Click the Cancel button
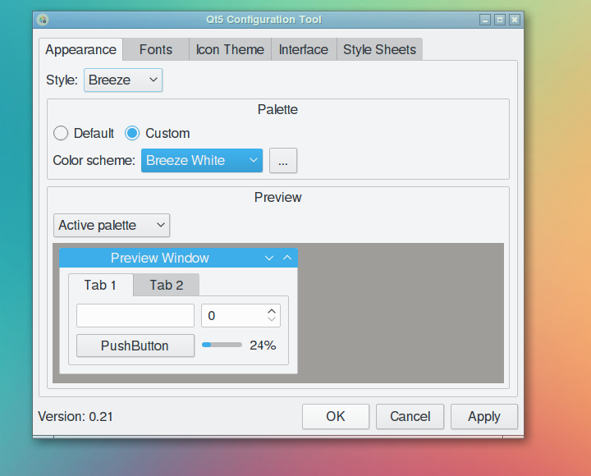 (410, 416)
